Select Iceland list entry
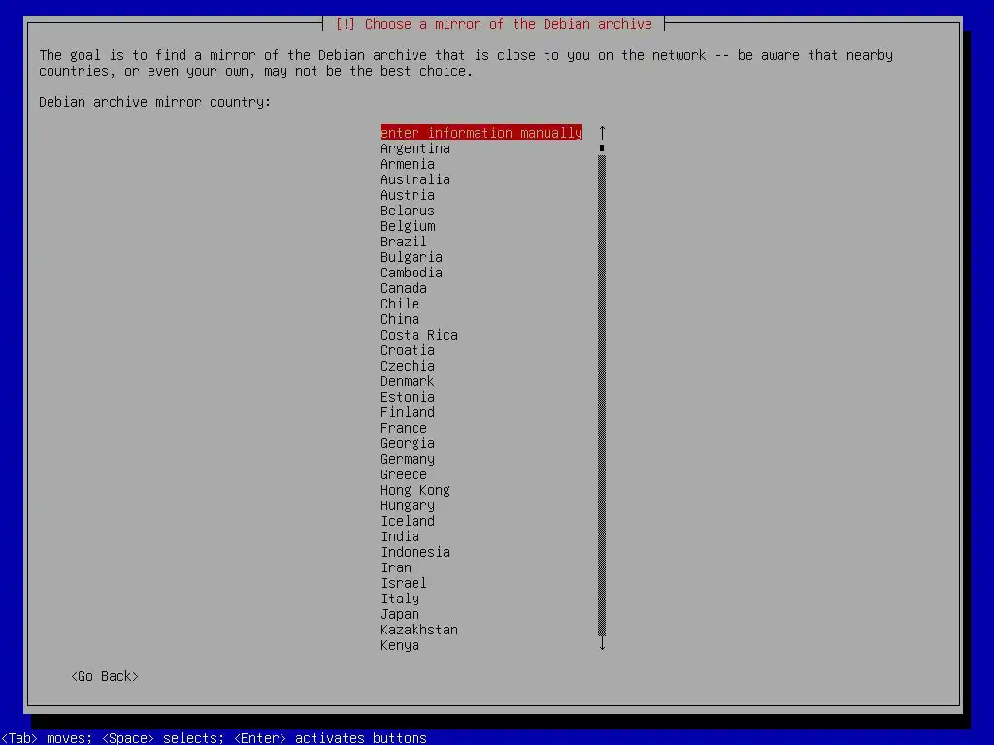This screenshot has height=745, width=994. (x=408, y=521)
